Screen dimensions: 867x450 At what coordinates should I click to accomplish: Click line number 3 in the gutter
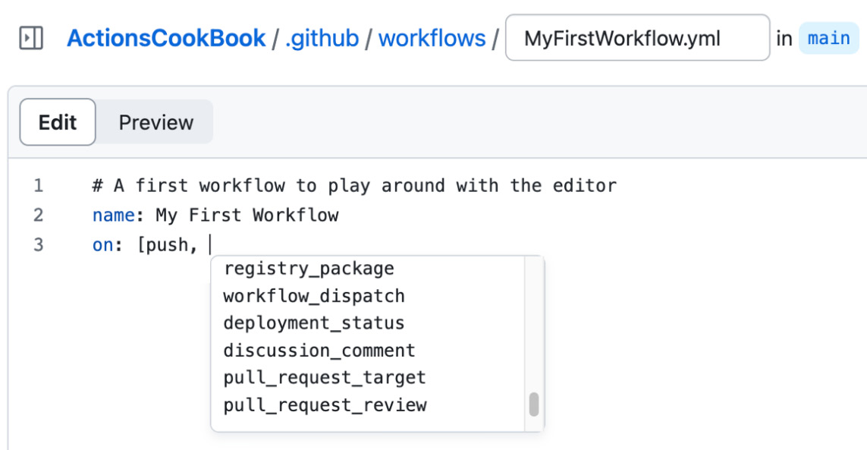click(38, 244)
